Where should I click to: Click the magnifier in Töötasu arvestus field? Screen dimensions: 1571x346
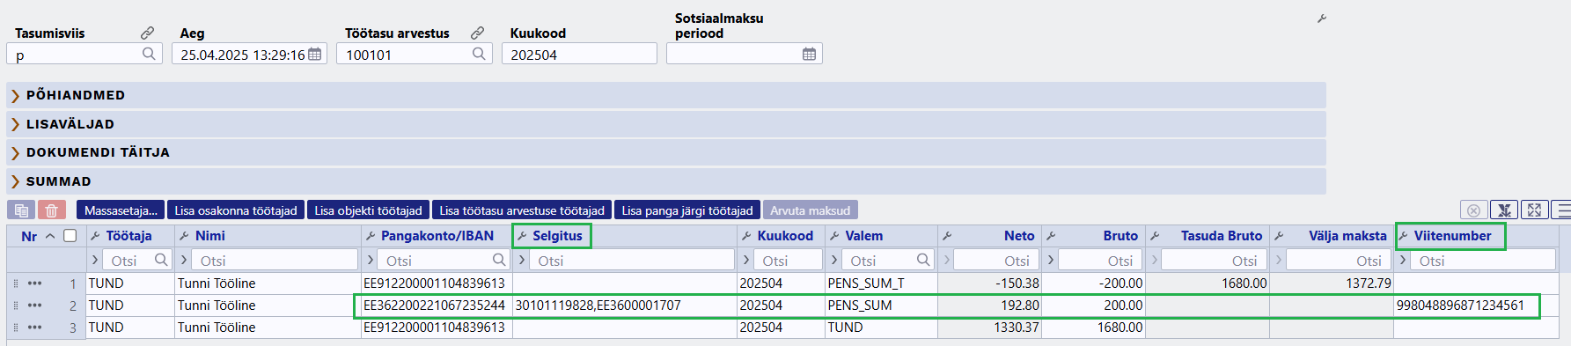pos(479,54)
